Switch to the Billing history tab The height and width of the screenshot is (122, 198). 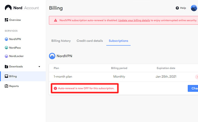[x=61, y=41]
